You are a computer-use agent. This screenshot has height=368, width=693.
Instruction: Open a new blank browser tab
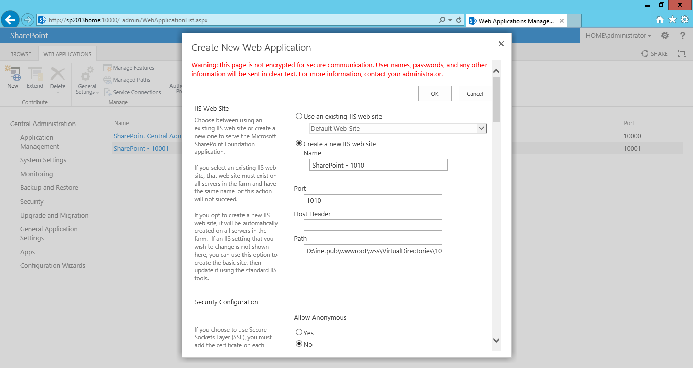pos(574,21)
